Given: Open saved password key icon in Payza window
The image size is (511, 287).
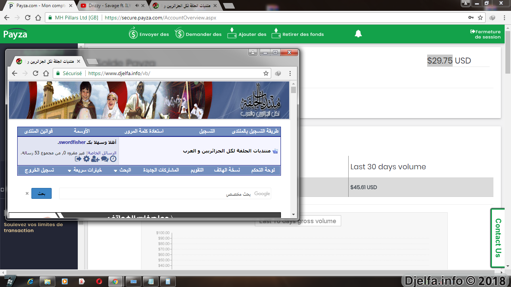Looking at the screenshot, I should coord(471,18).
